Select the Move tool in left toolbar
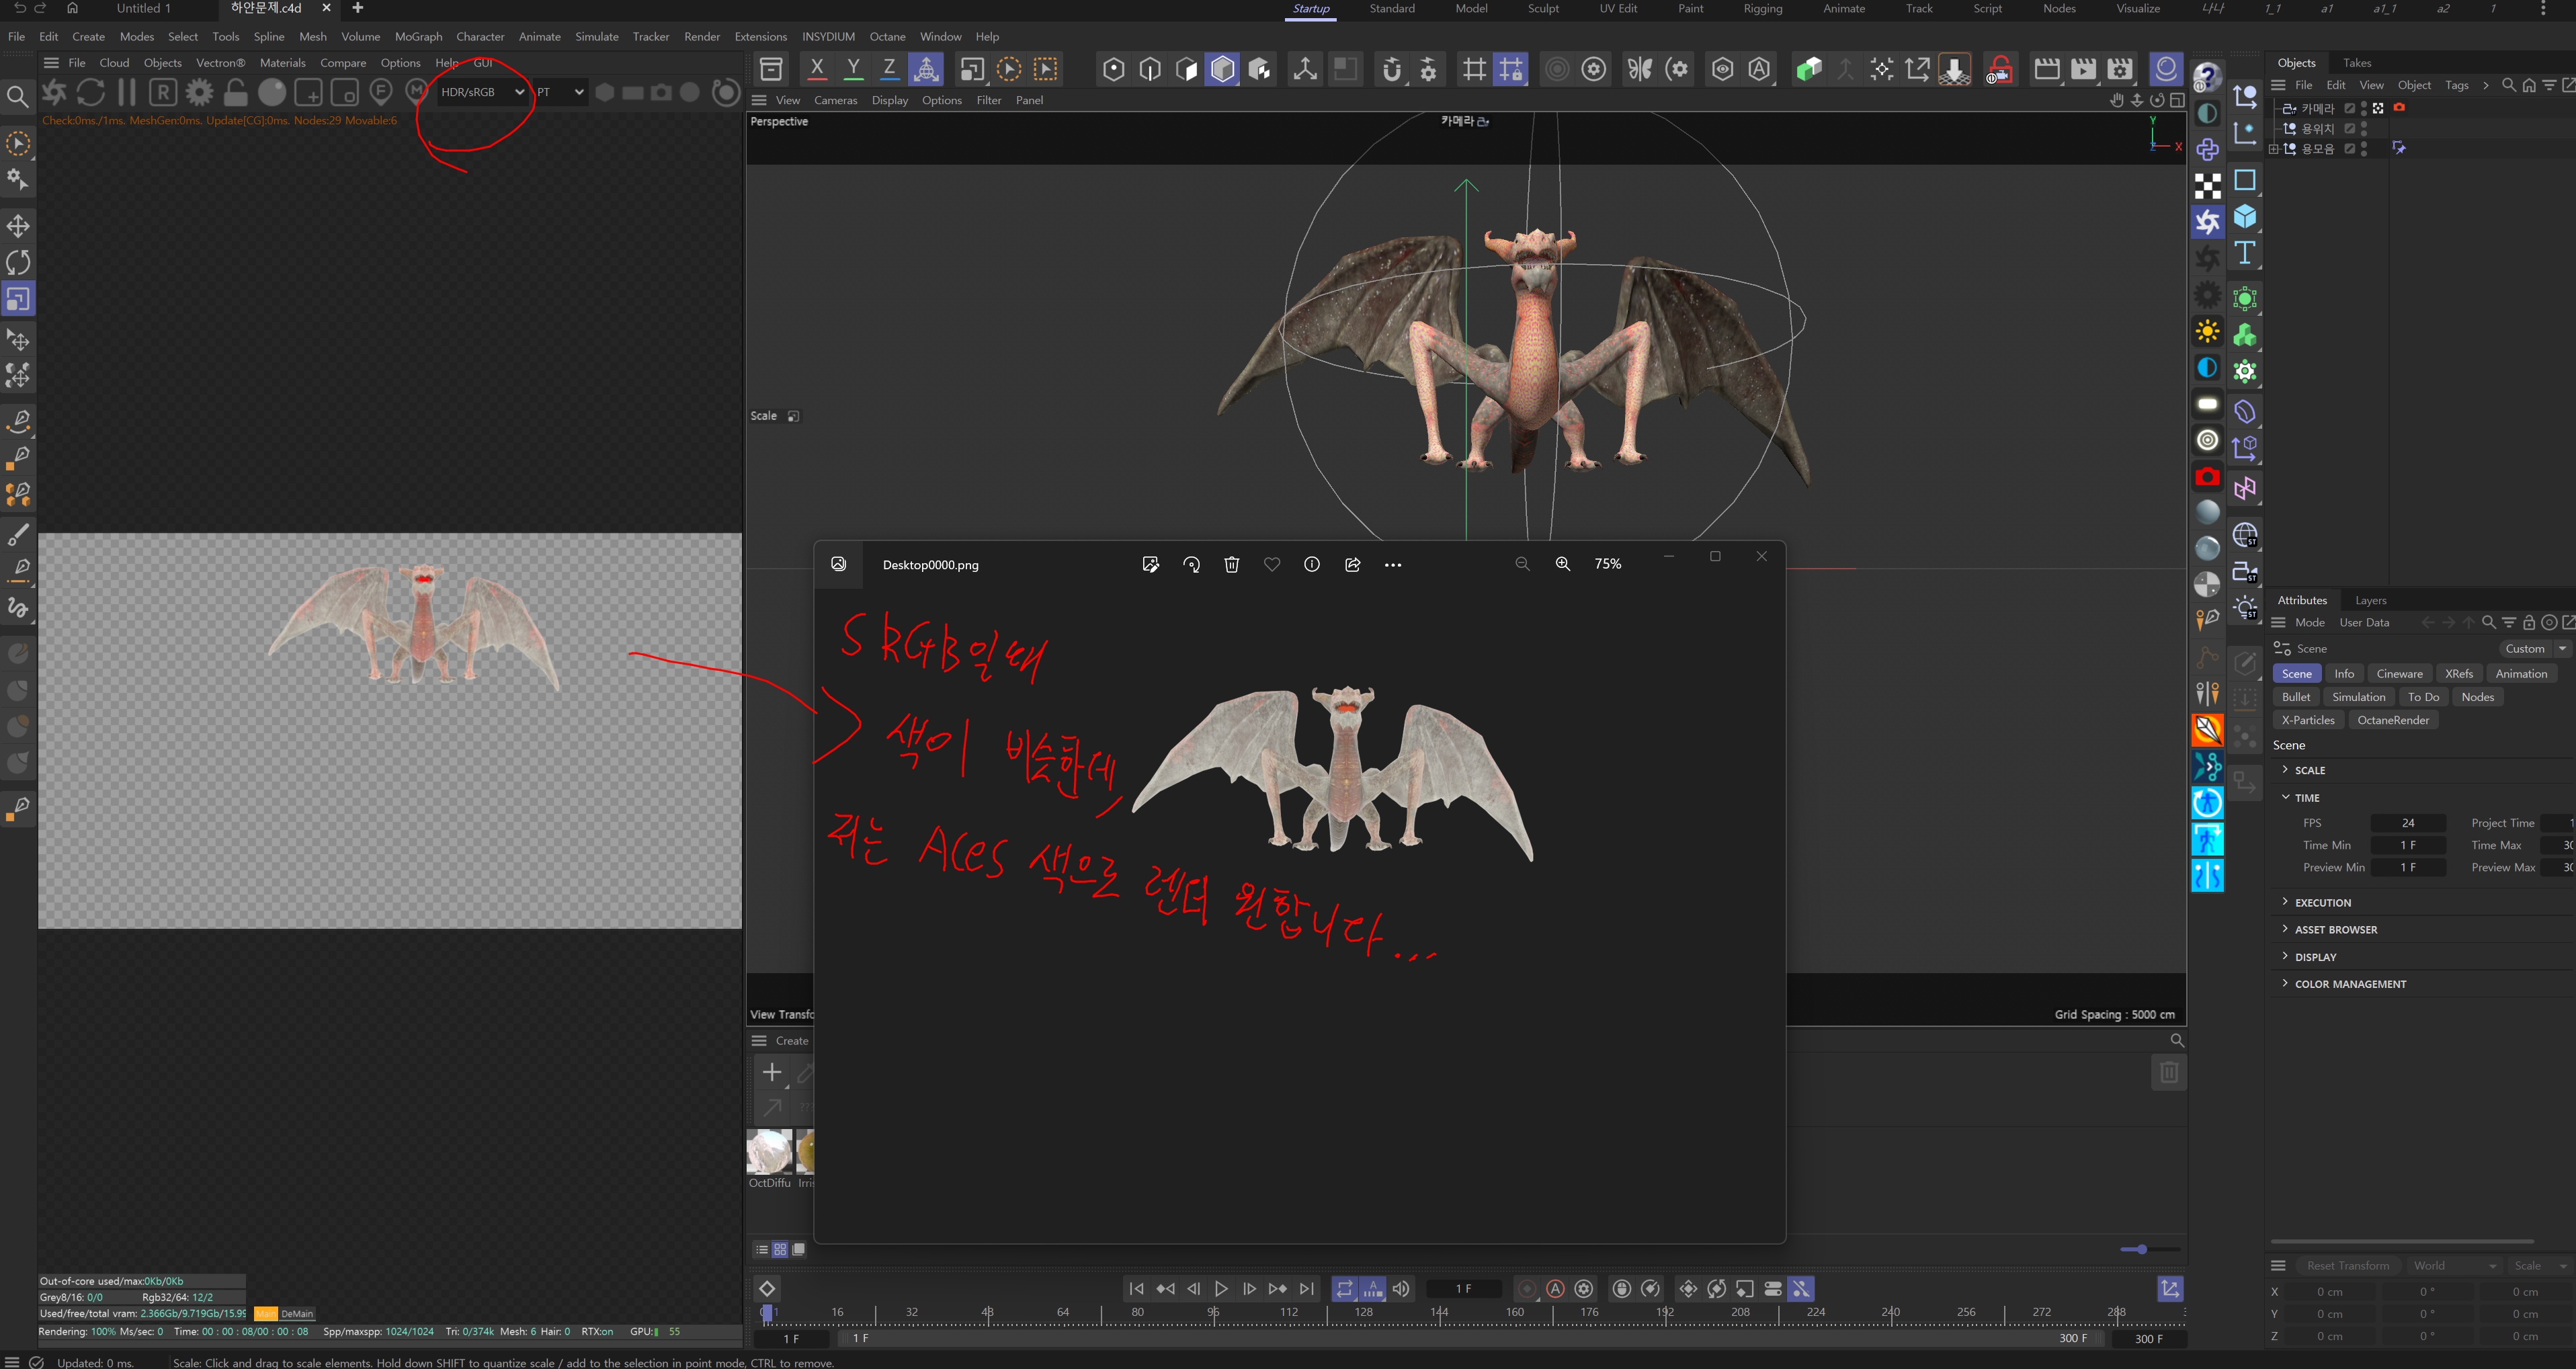2576x1369 pixels. click(18, 225)
